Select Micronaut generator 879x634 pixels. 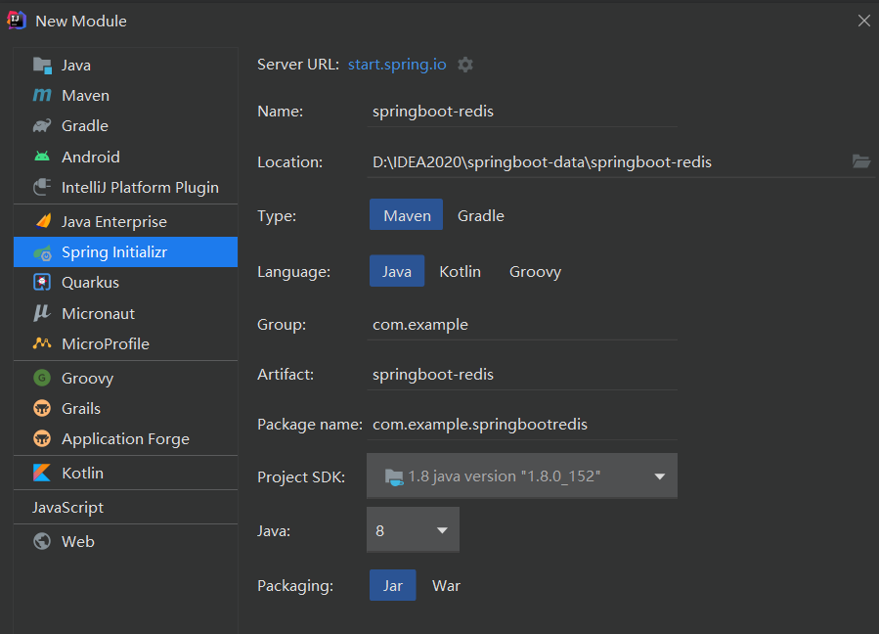pyautogui.click(x=125, y=313)
